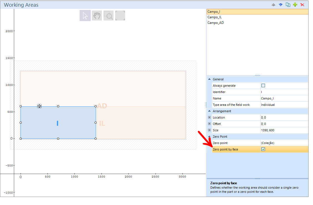Click the fit-to-view frame tool
Viewport: 313px width, 205px height.
coord(120,16)
